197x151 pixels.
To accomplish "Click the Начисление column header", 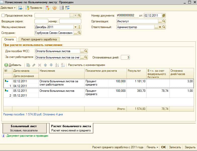I will [61, 73].
